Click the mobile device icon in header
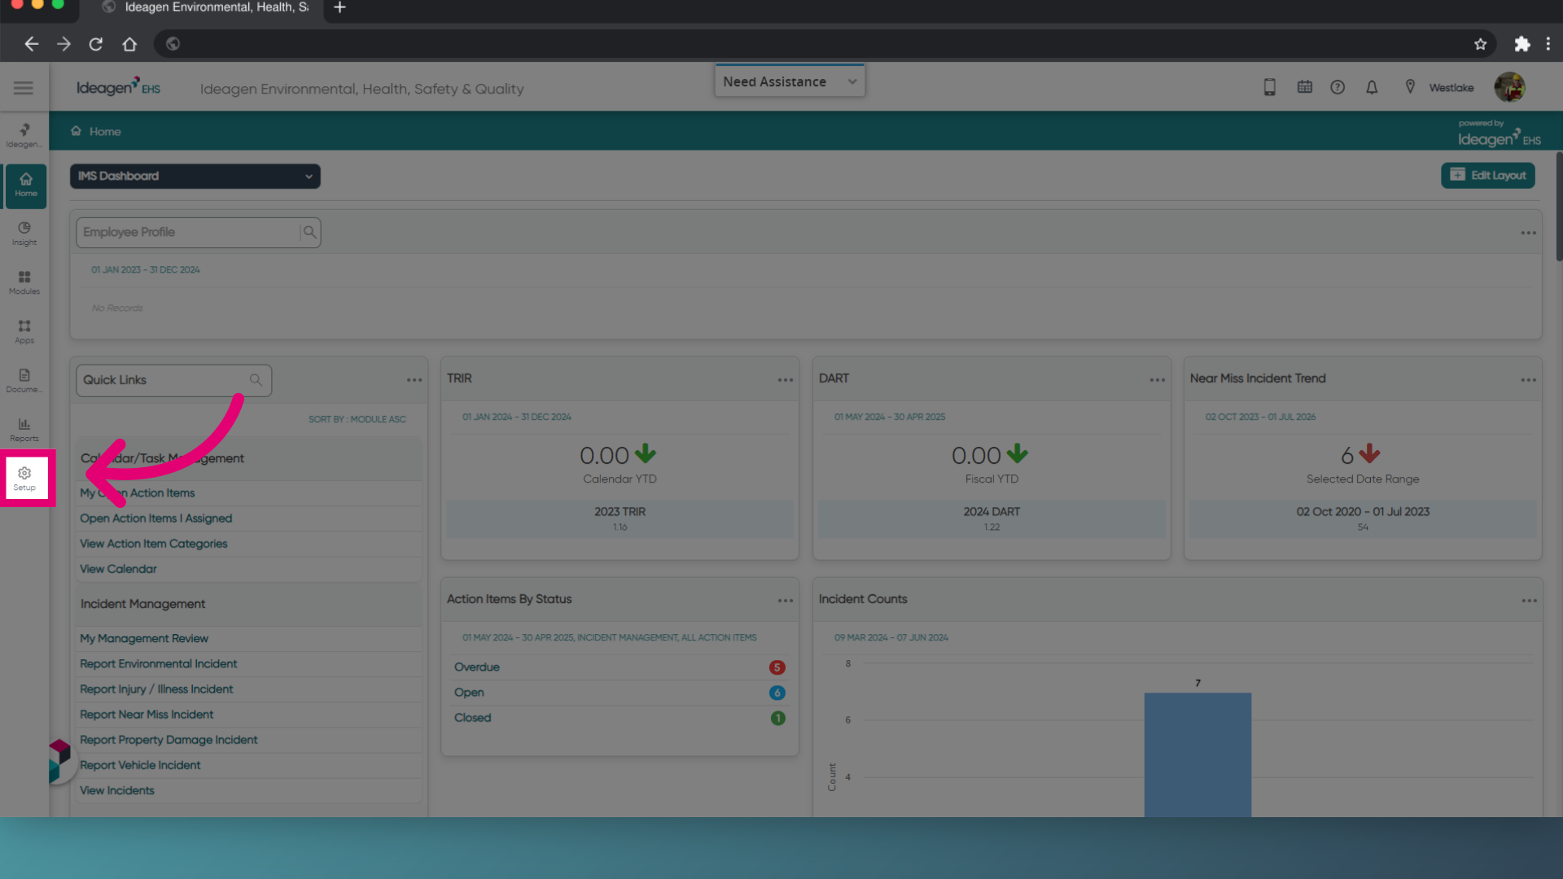 click(x=1269, y=87)
